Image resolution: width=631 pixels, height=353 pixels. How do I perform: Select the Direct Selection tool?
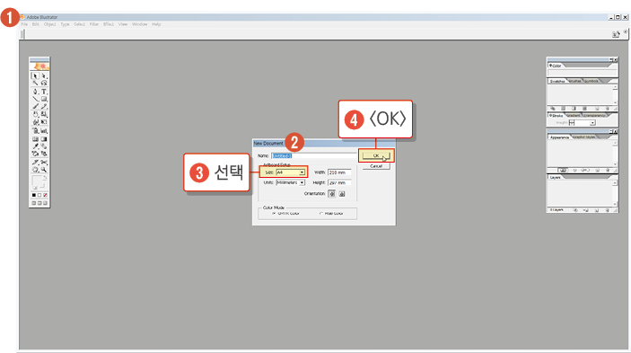(44, 75)
